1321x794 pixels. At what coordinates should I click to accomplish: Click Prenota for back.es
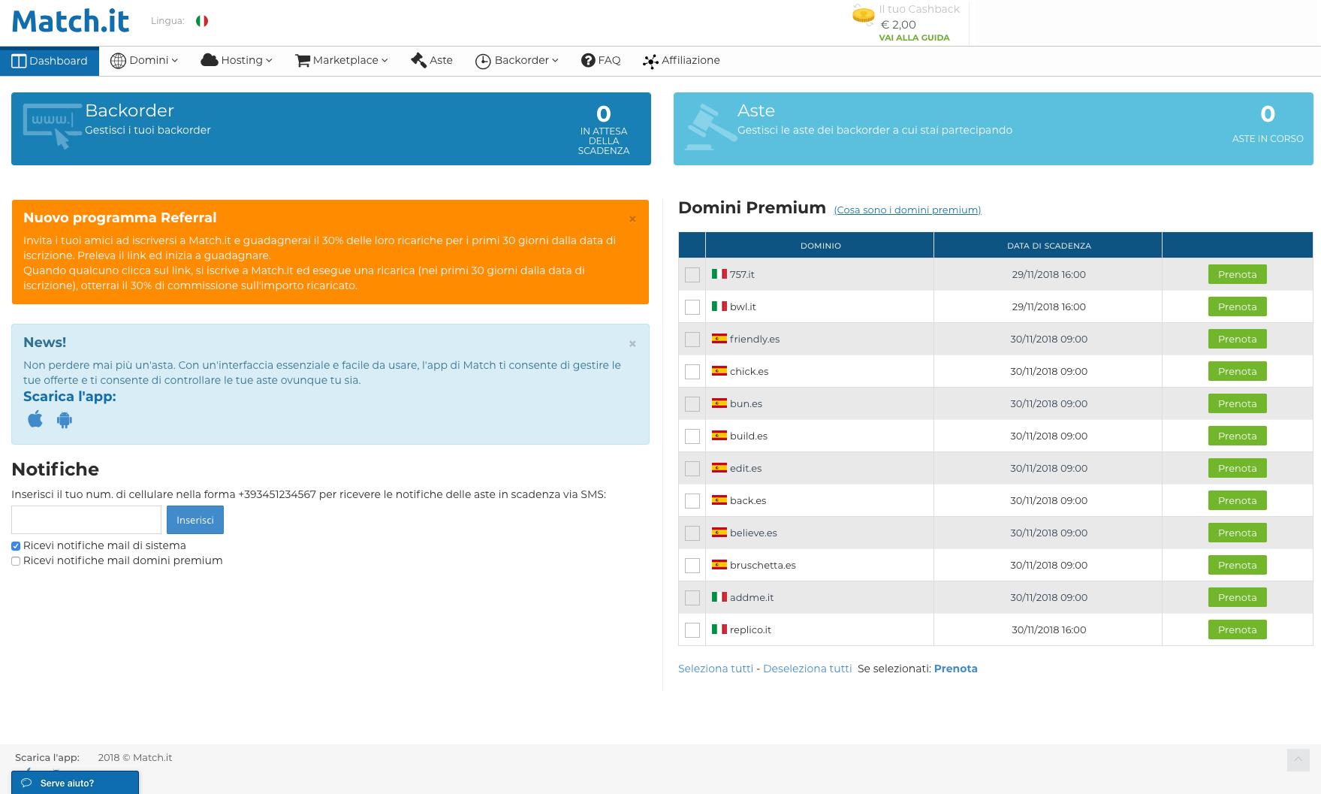pyautogui.click(x=1237, y=500)
